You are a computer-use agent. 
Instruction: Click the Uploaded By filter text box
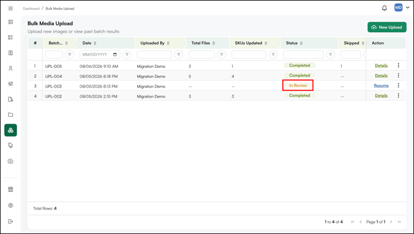[x=154, y=54]
